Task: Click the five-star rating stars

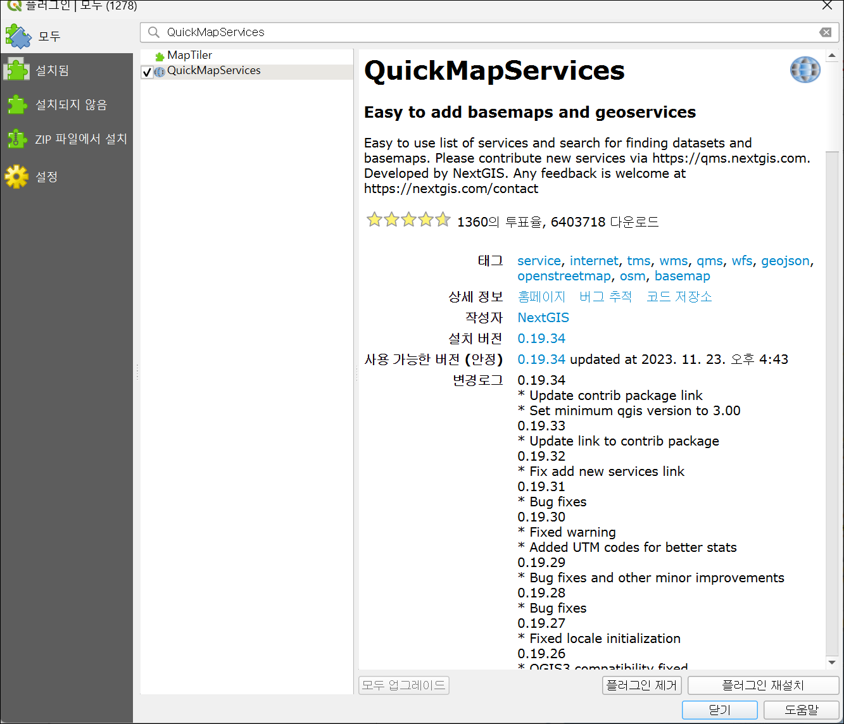Action: (x=408, y=220)
